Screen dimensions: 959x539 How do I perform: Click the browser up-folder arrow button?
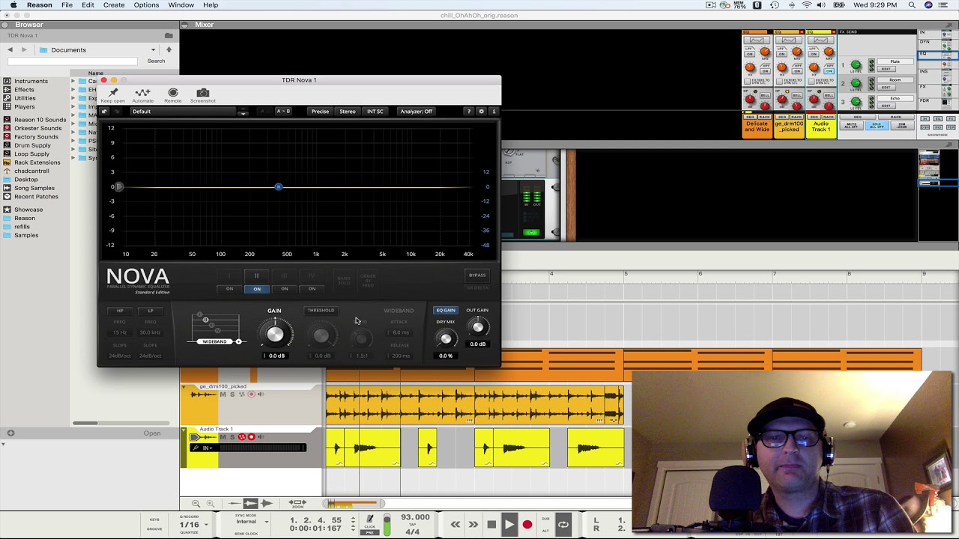(x=169, y=50)
